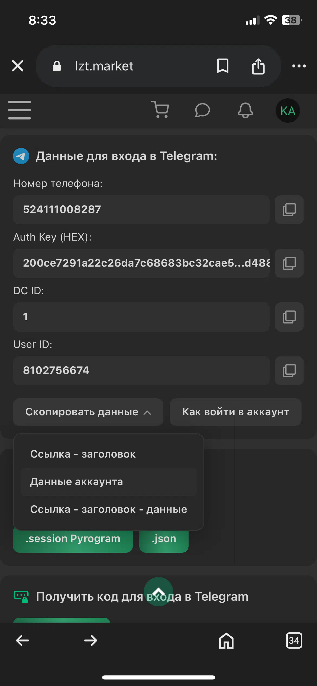
Task: Open Как войти в аккаунт guide
Action: coord(235,412)
